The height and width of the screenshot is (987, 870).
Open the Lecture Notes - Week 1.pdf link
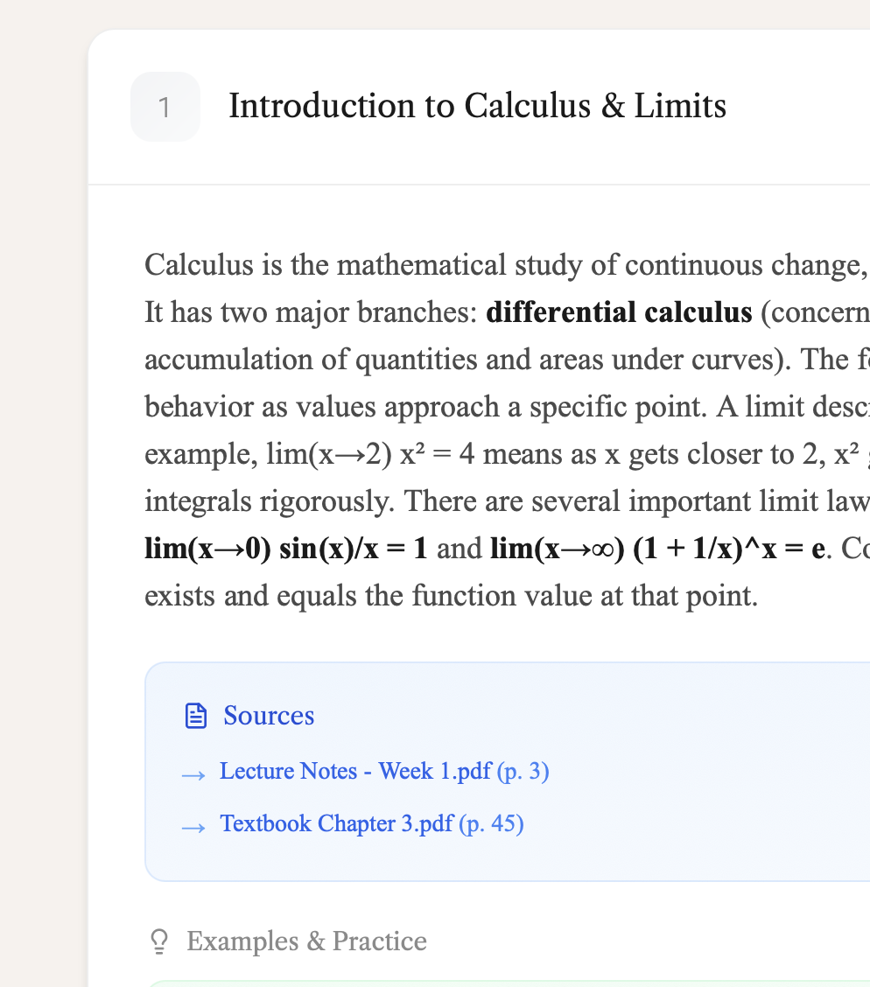pyautogui.click(x=355, y=771)
